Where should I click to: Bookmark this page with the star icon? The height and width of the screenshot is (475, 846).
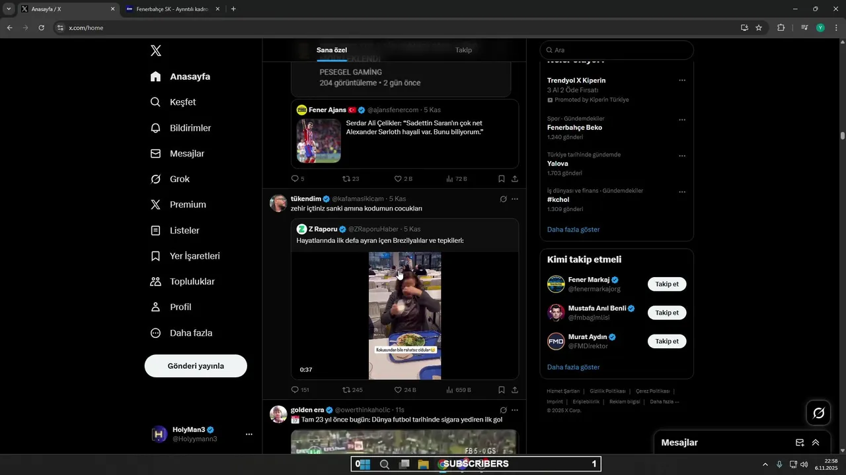tap(759, 28)
